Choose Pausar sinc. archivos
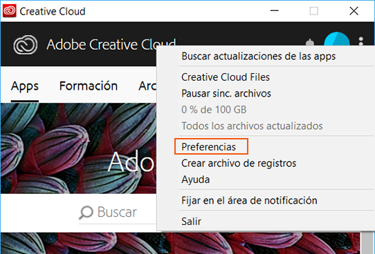Screen dimensions: 375x254 tap(226, 93)
